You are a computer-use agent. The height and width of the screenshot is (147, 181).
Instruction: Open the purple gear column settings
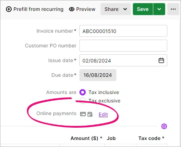(x=164, y=126)
